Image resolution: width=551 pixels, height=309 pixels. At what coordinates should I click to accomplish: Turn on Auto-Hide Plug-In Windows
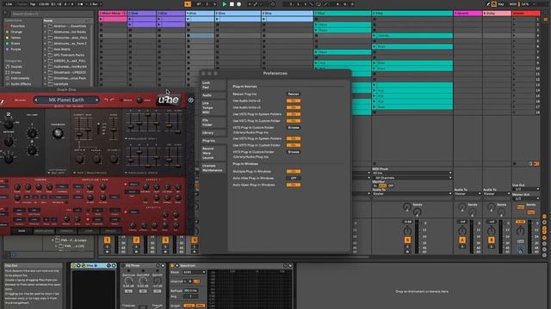pyautogui.click(x=293, y=179)
